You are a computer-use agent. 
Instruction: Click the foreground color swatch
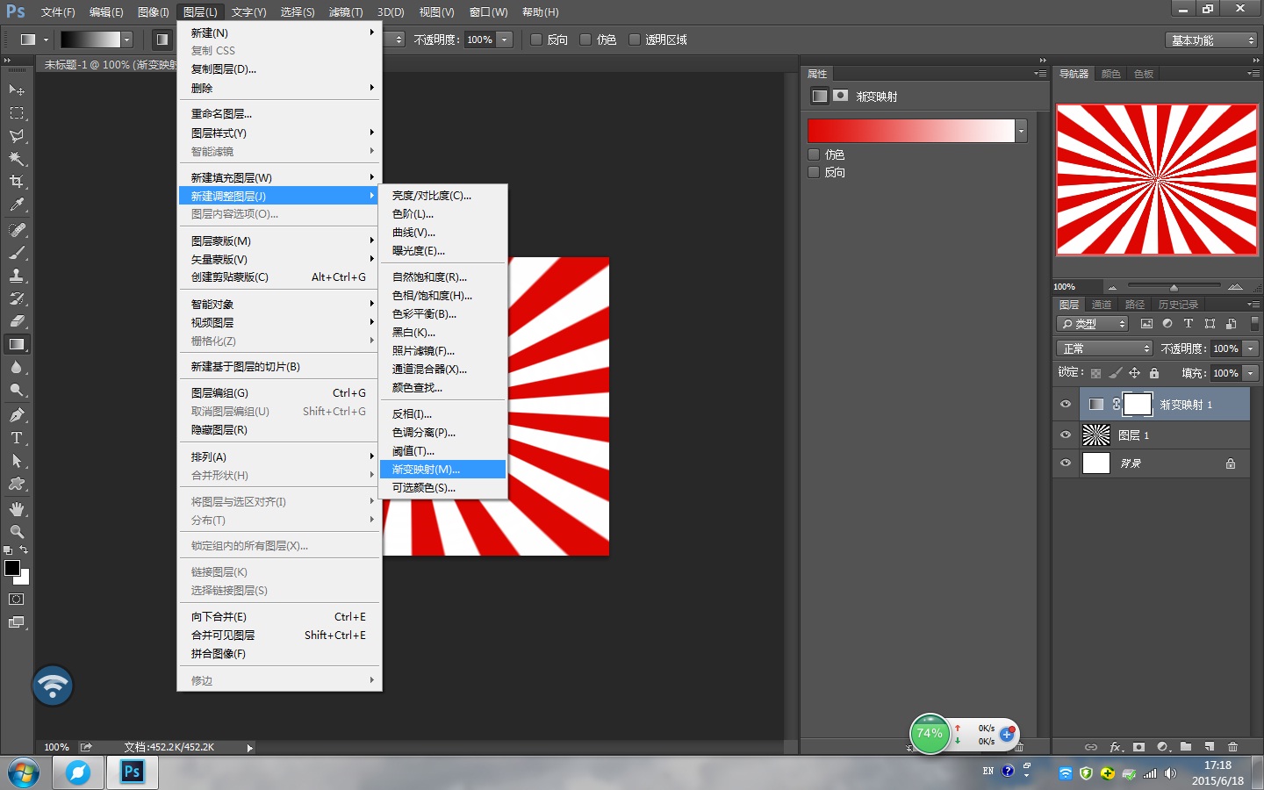(12, 568)
